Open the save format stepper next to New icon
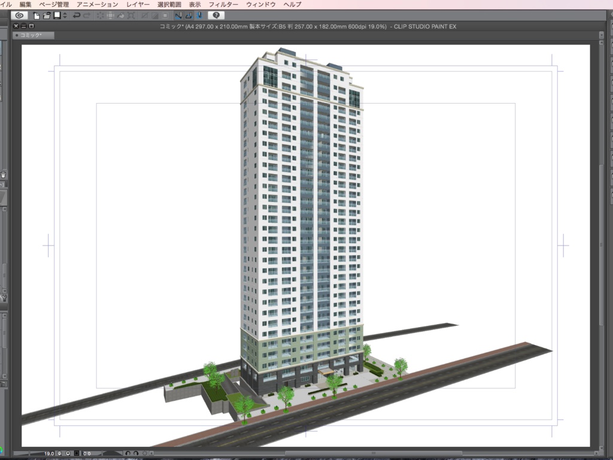The image size is (613, 460). pos(65,15)
